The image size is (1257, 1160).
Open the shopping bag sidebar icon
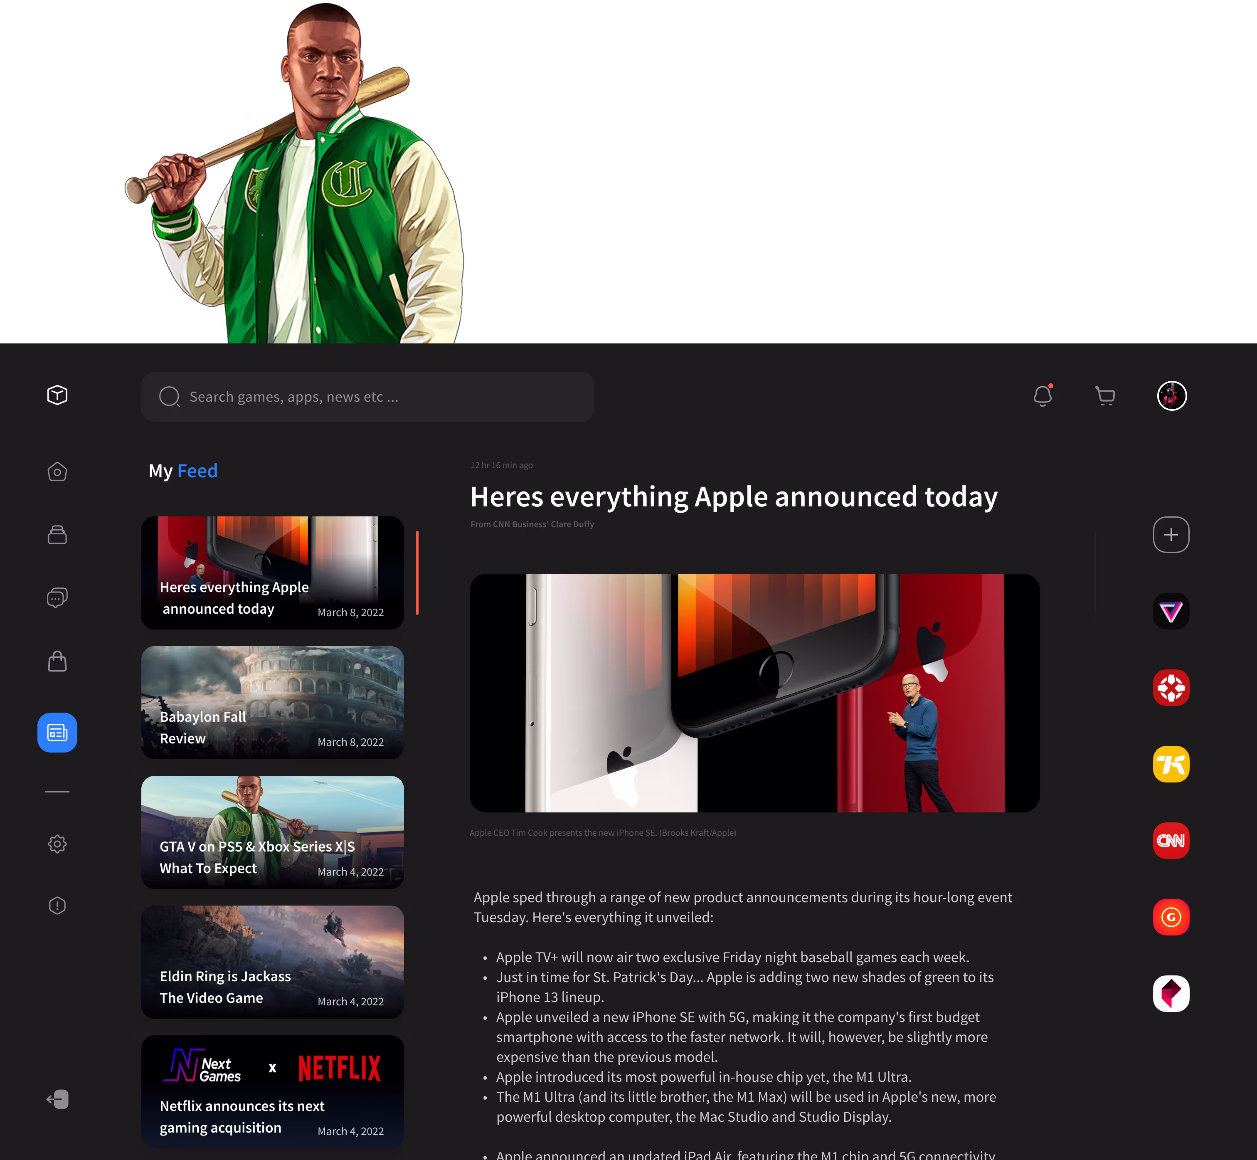(x=57, y=661)
